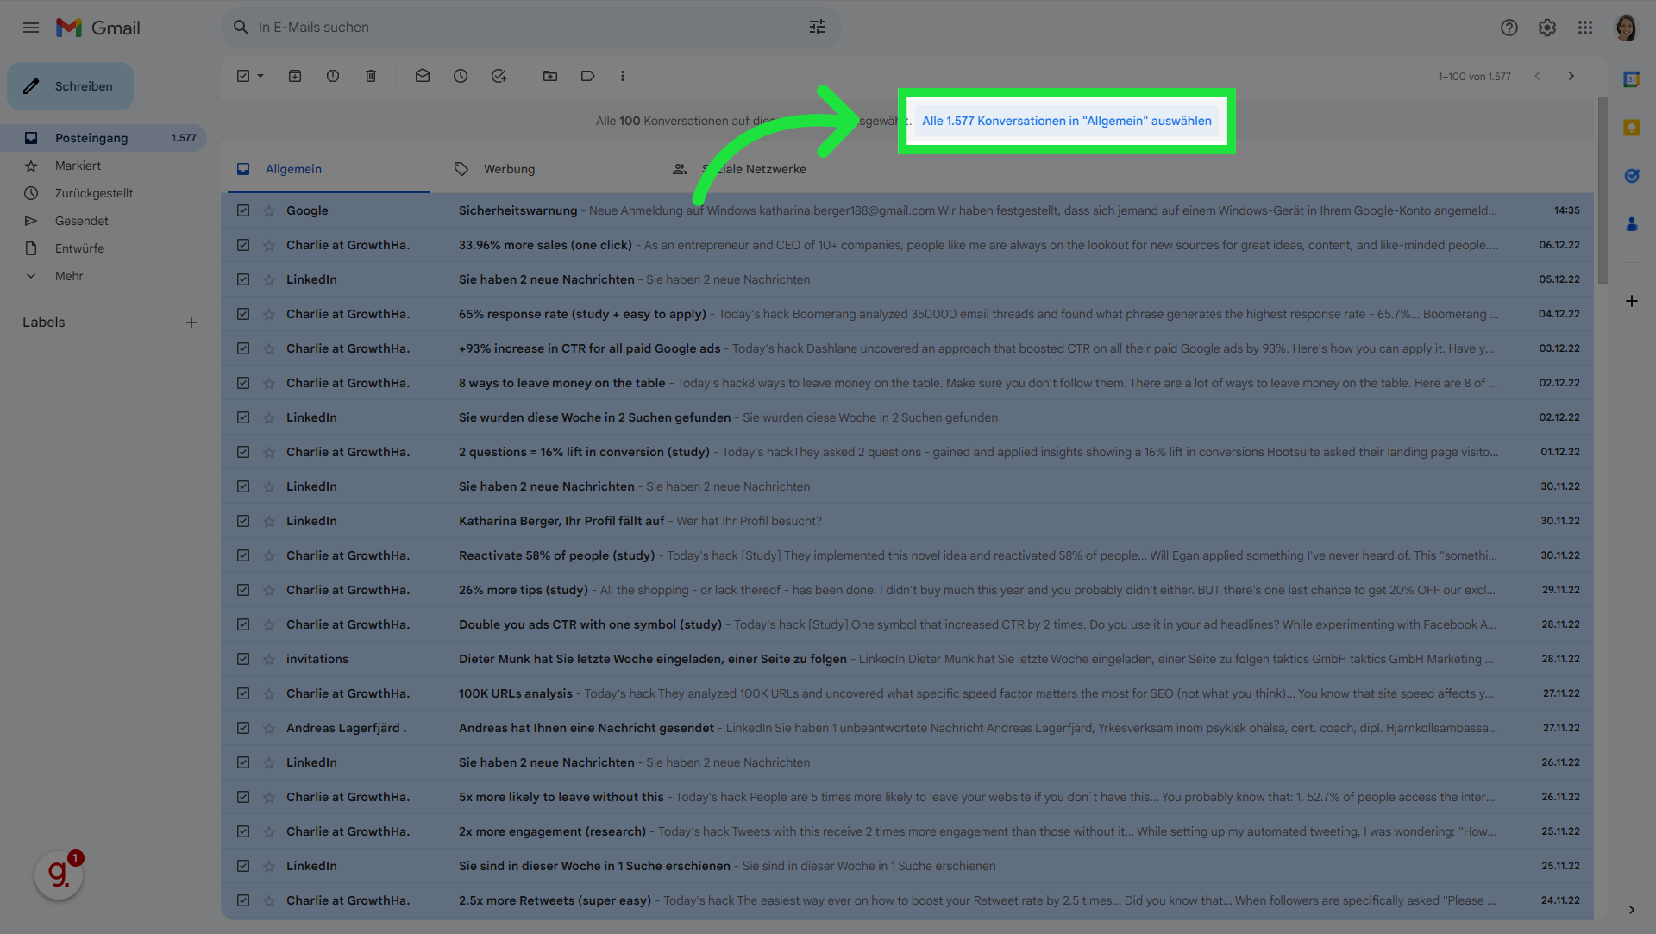Image resolution: width=1656 pixels, height=934 pixels.
Task: Open email Sie sind in dieser Woche erschienen
Action: pos(907,866)
